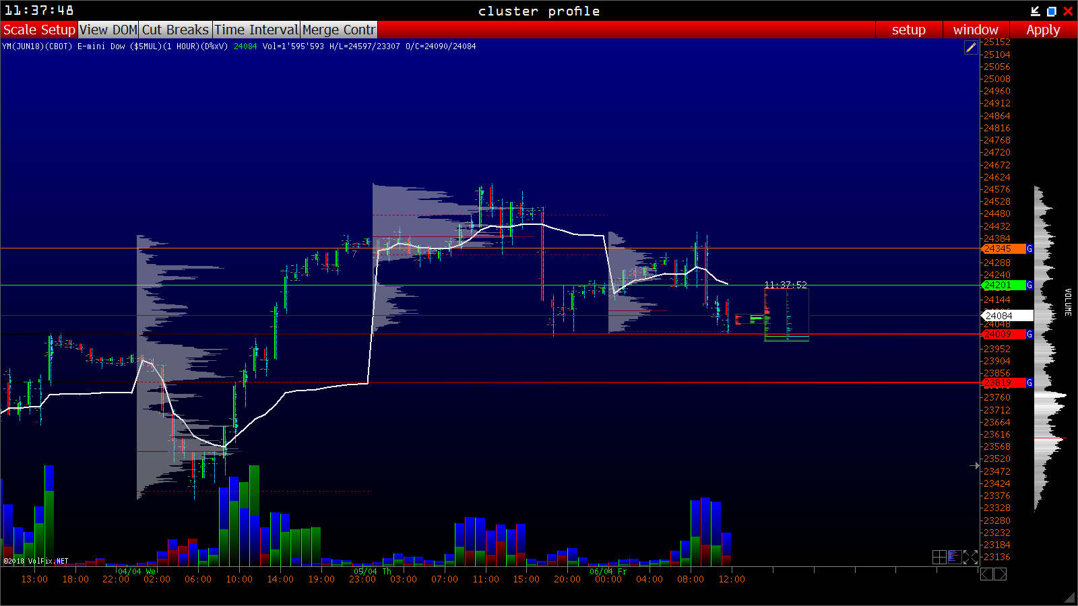Click the vertical VOLUME label

click(x=1068, y=302)
